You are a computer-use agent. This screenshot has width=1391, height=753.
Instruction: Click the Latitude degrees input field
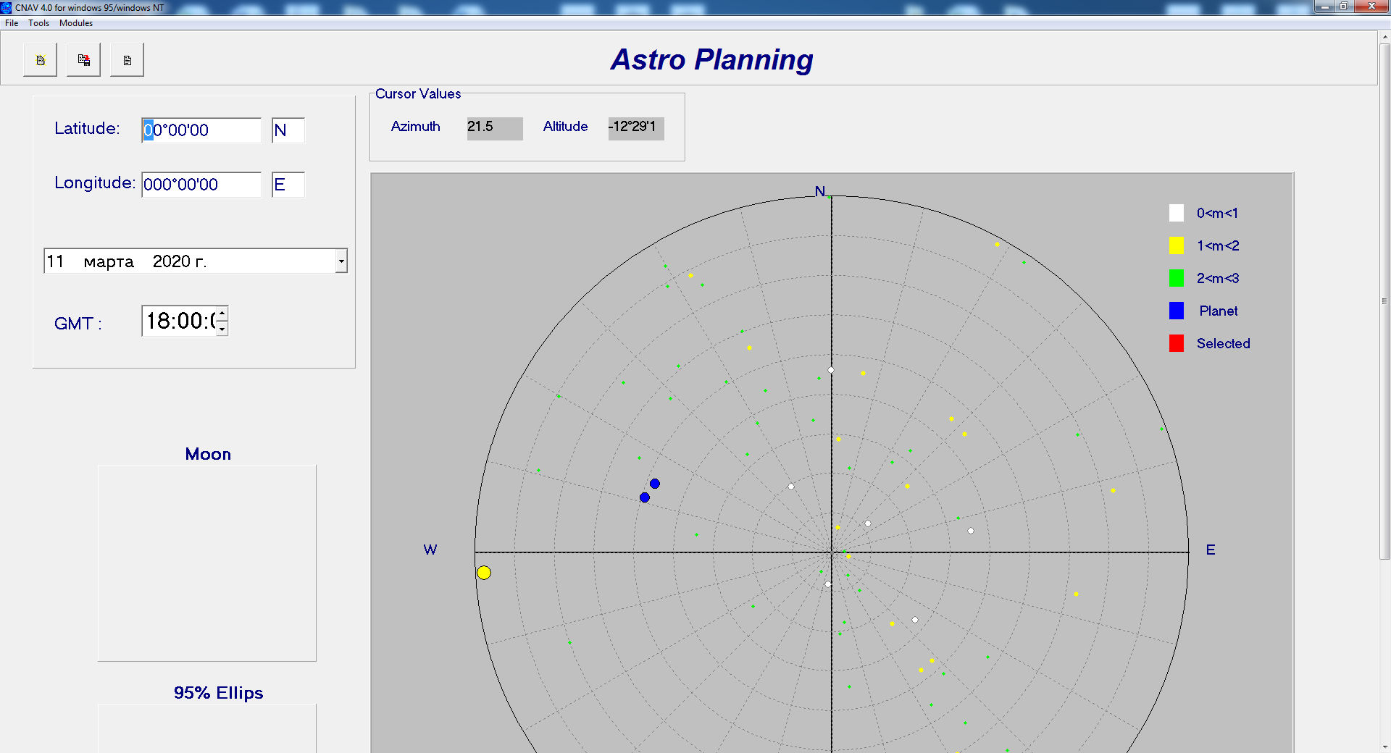[x=201, y=130]
